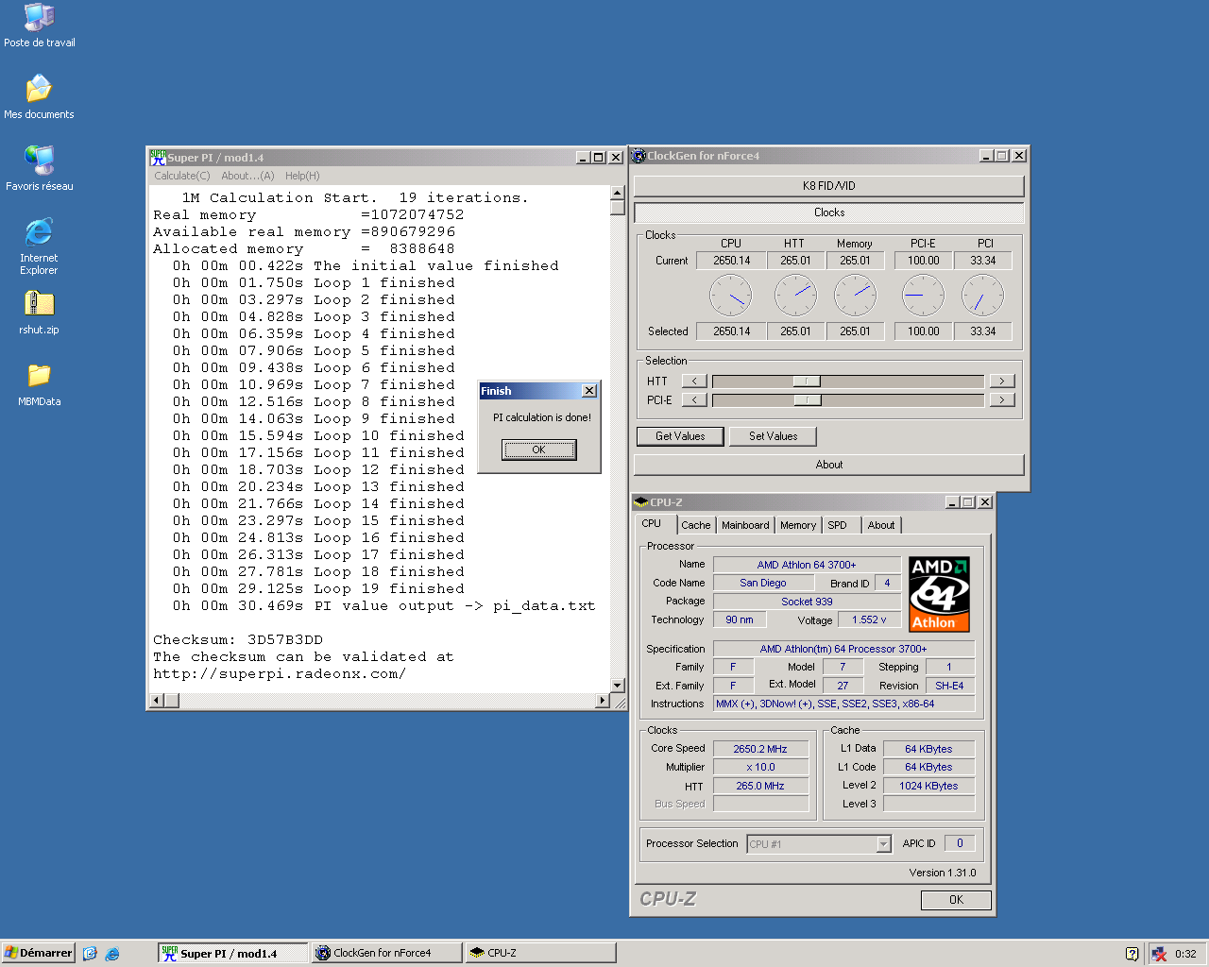The image size is (1209, 967).
Task: Click the Get Values button
Action: click(x=680, y=436)
